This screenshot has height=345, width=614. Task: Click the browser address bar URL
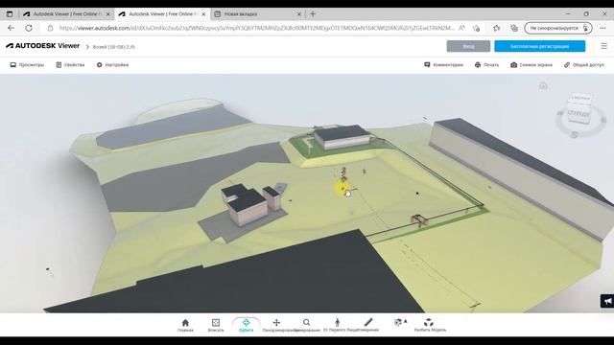pyautogui.click(x=256, y=28)
